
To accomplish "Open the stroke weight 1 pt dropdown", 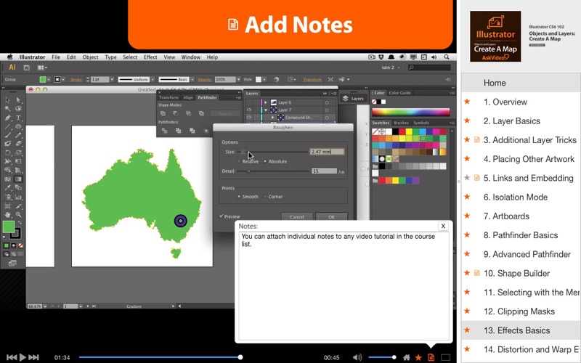I will (112, 79).
